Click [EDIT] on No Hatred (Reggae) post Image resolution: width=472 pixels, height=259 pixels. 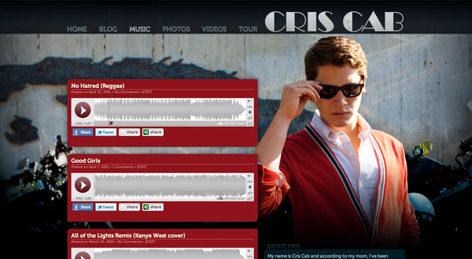click(146, 92)
